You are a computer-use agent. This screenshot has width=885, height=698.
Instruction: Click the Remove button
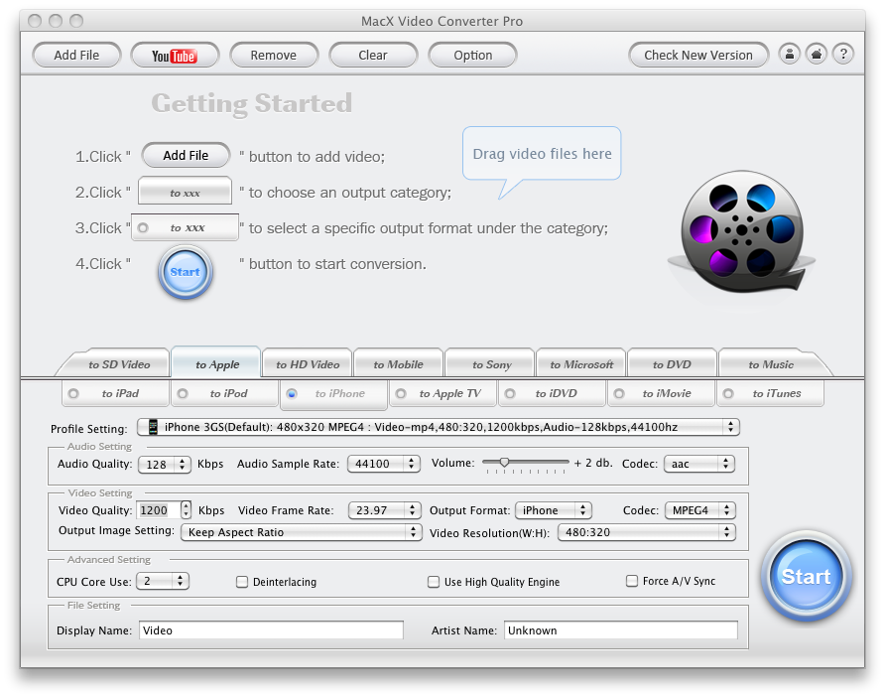[x=274, y=56]
